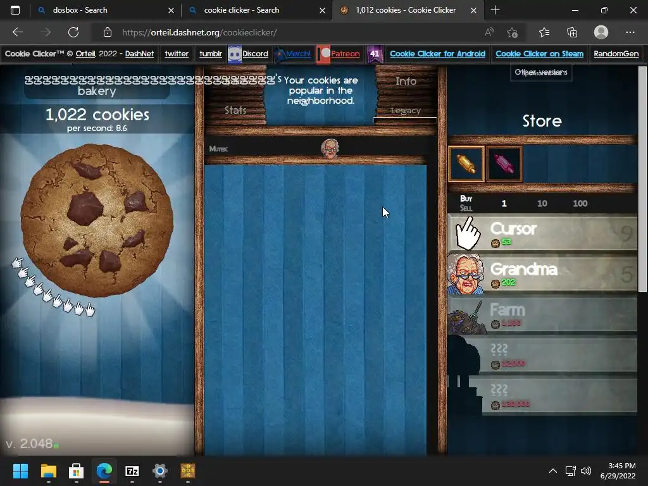Purchase a Cursor building
Viewport: 648px width, 486px height.
(542, 234)
